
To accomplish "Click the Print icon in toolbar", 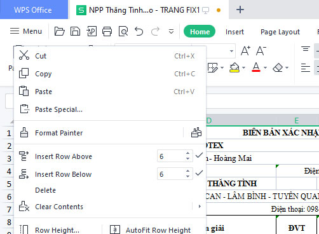I will pos(107,31).
